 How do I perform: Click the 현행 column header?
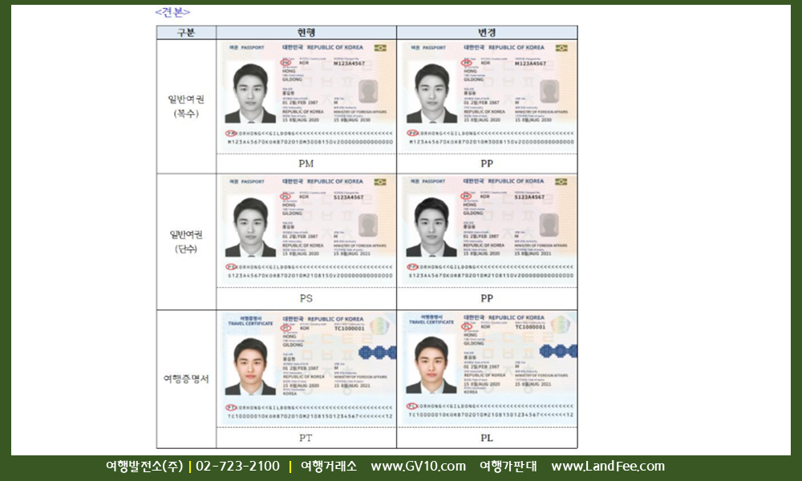point(306,33)
